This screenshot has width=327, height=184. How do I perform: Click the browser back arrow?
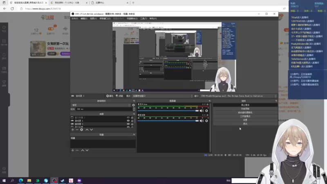[4, 9]
